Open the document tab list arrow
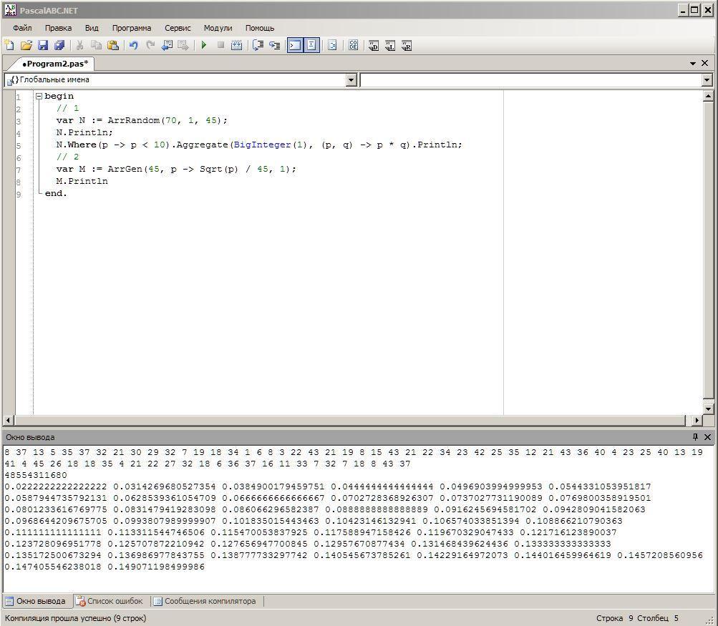This screenshot has height=626, width=718. [693, 63]
